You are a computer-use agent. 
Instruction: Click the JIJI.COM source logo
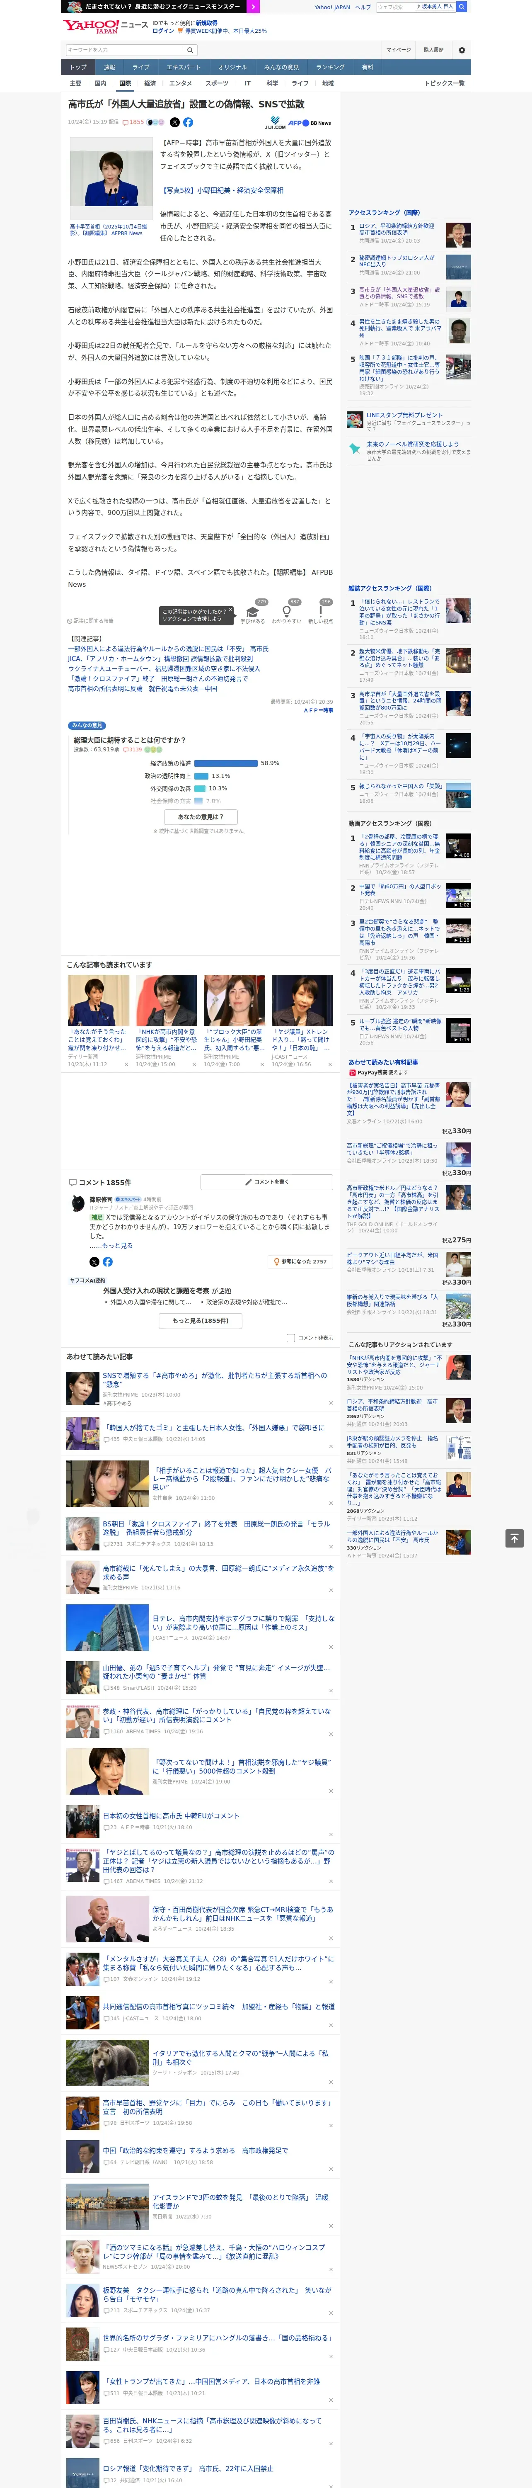[275, 124]
